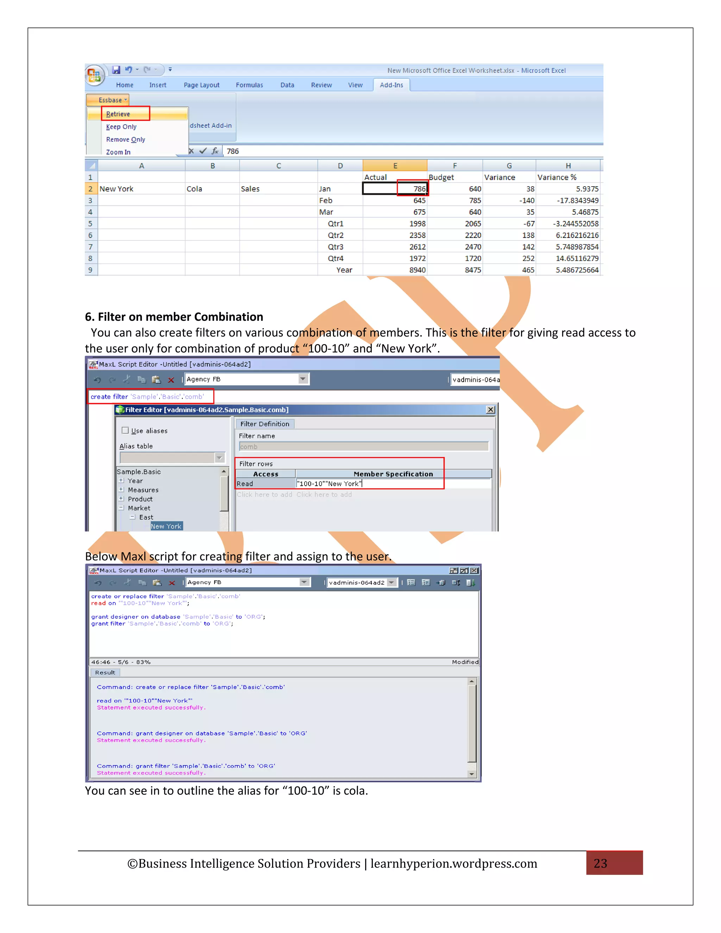Viewport: 721px width, 933px height.
Task: Confirm formula bar entry checkmark
Action: tap(203, 151)
